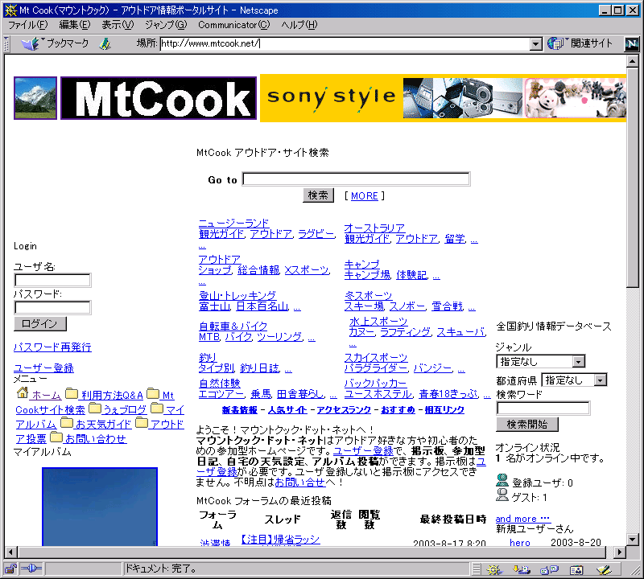Click the URL location field
This screenshot has height=579, width=644.
click(345, 43)
